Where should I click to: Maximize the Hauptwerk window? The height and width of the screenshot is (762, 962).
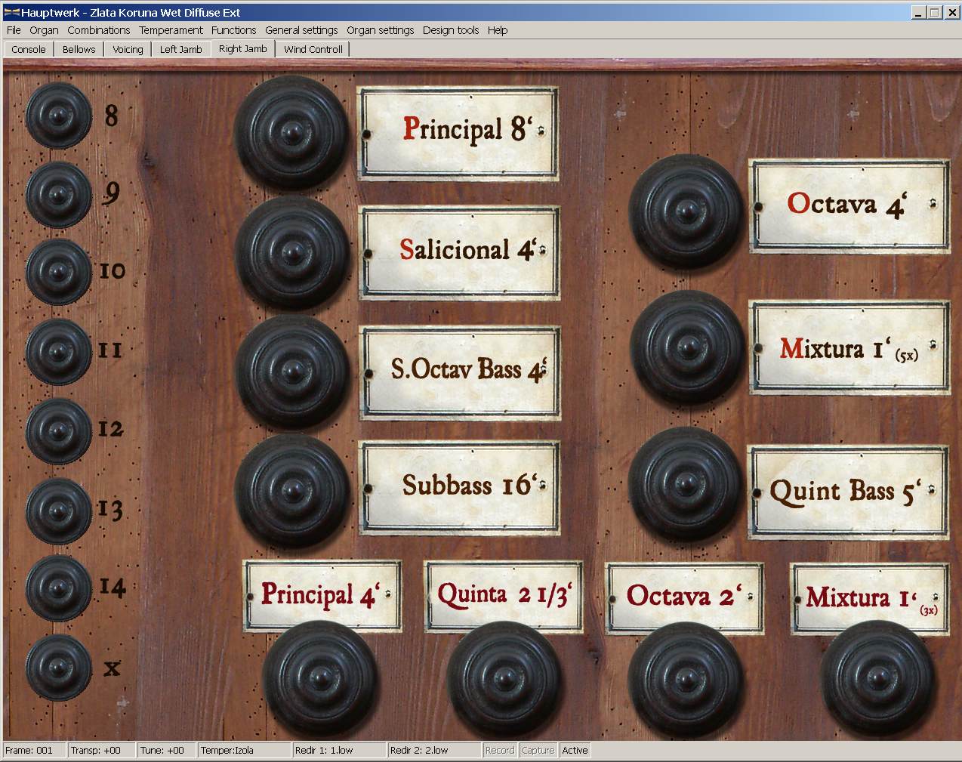934,12
